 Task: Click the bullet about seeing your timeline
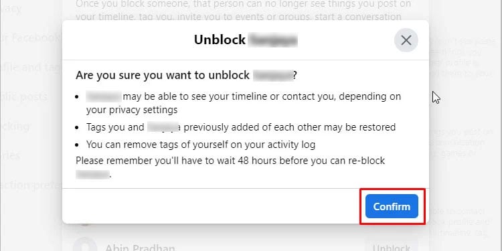[244, 103]
